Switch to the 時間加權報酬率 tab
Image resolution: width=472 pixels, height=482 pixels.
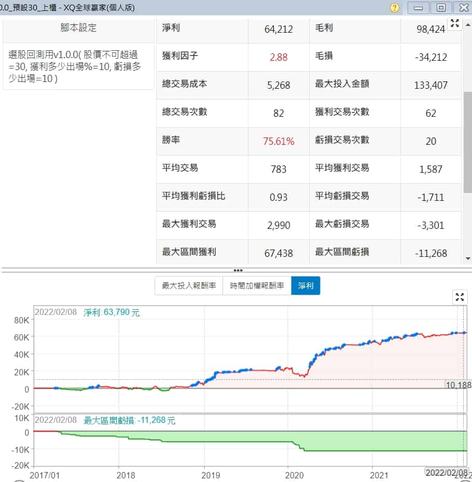[257, 286]
